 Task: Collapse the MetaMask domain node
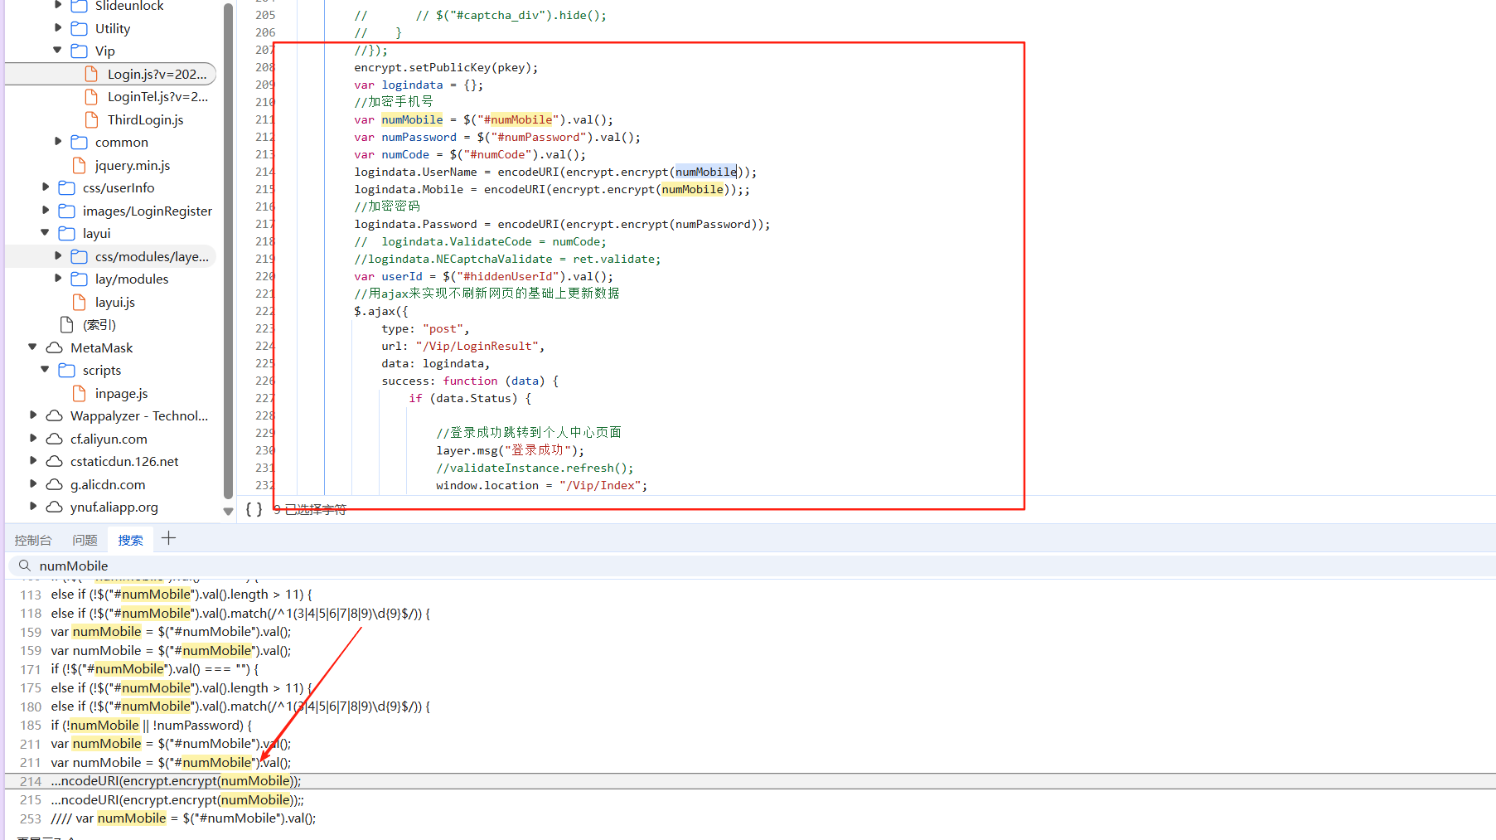[x=32, y=347]
